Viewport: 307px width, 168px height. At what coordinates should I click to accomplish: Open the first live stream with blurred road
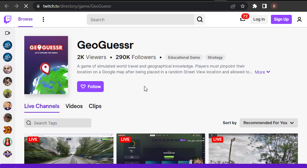coord(69,149)
